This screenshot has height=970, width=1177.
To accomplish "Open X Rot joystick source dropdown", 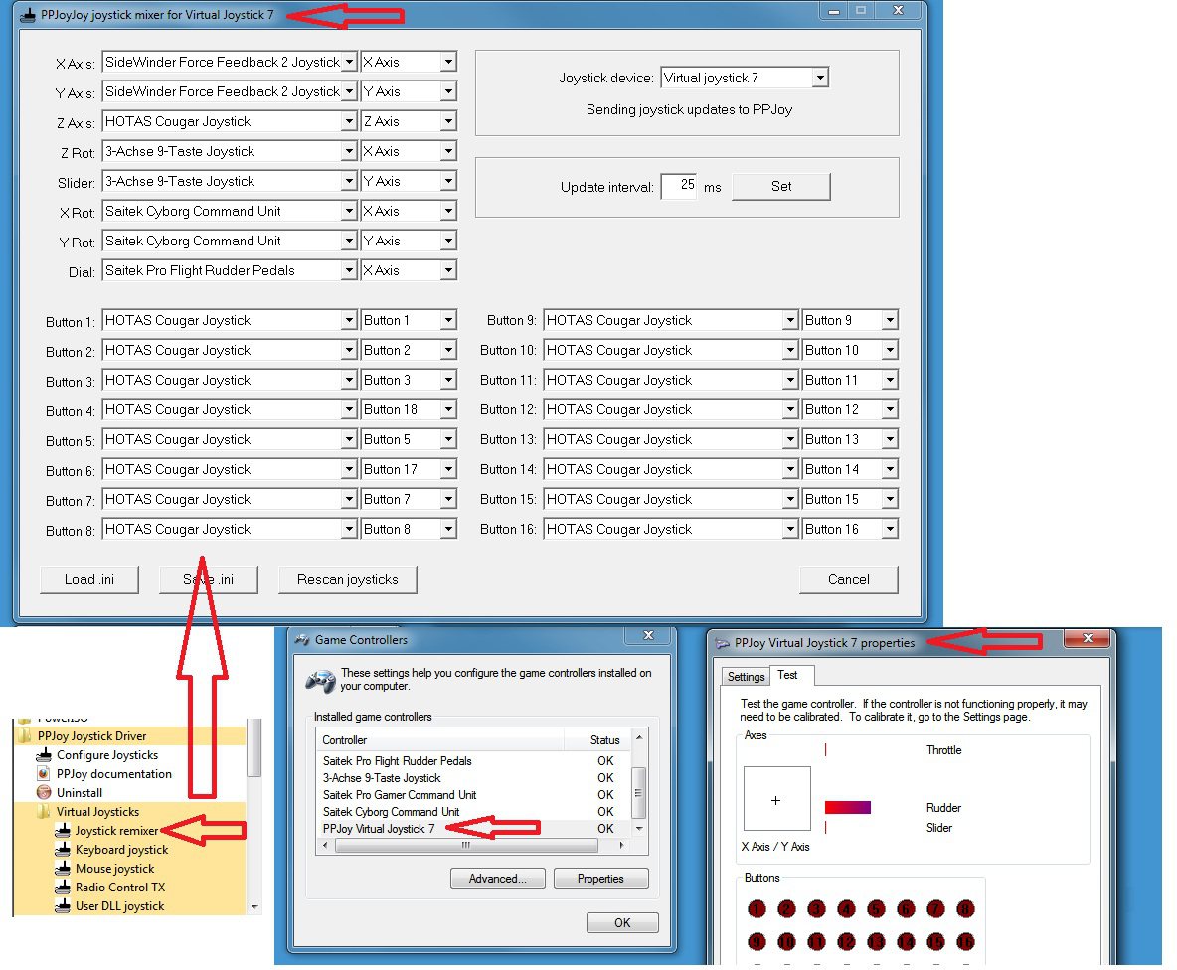I will tap(348, 211).
